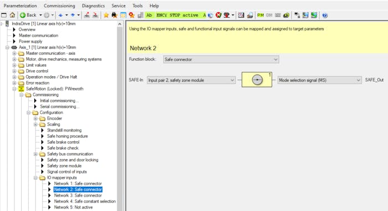This screenshot has height=211, width=388.
Task: Collapse the Configuration folder
Action: pos(28,113)
